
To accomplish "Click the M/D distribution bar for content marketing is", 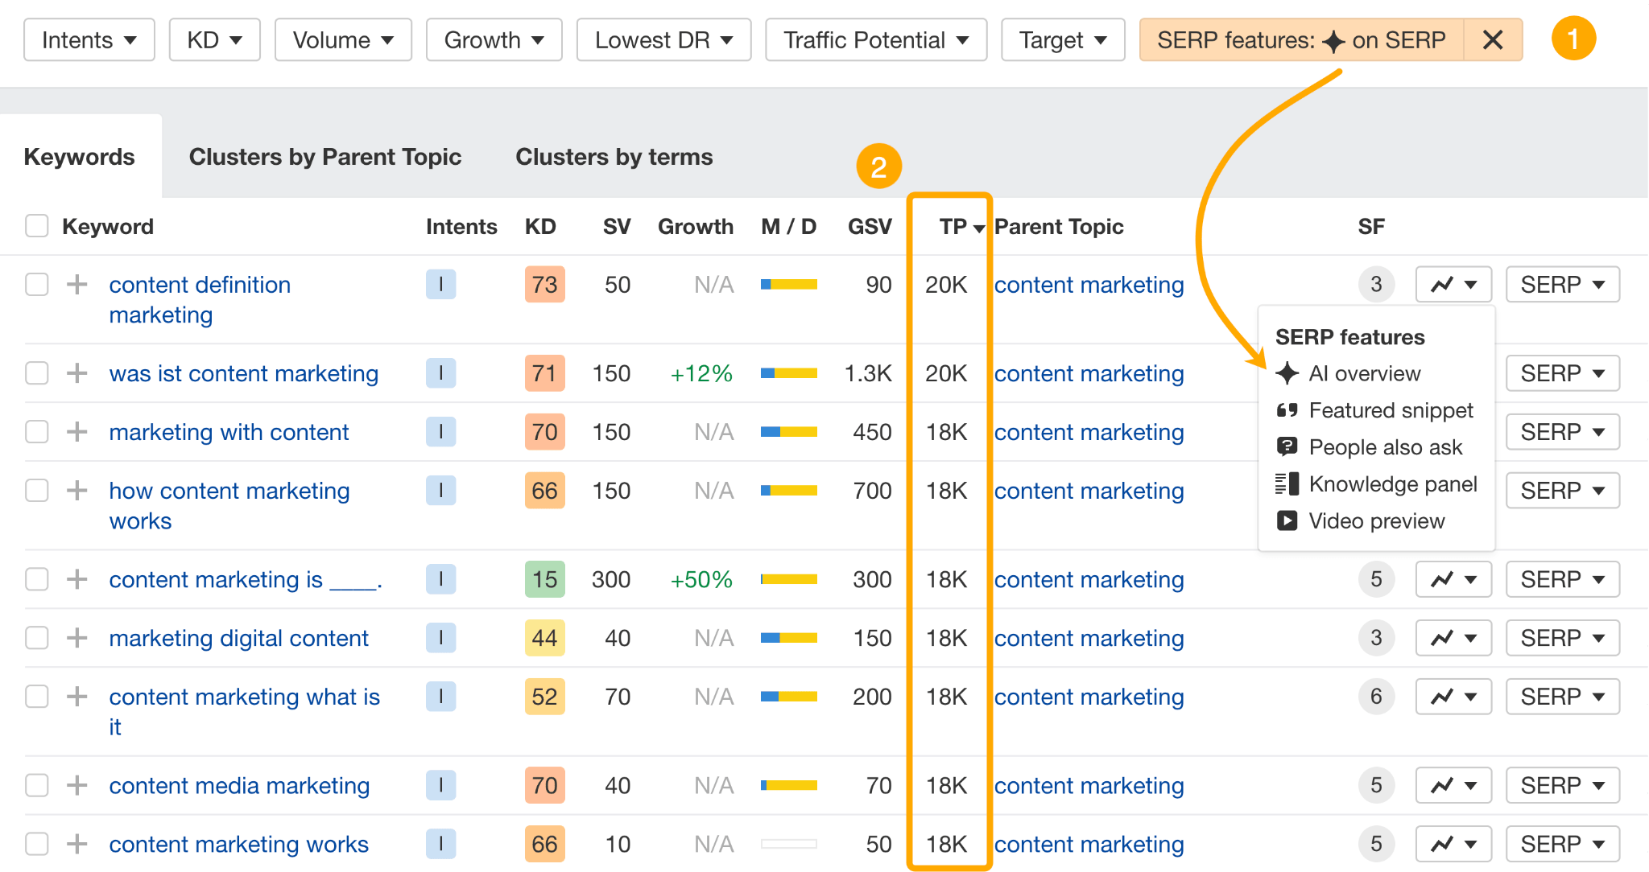I will click(x=788, y=579).
